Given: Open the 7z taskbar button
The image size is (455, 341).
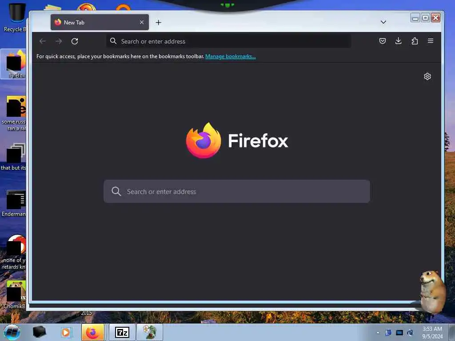Looking at the screenshot, I should (x=122, y=332).
